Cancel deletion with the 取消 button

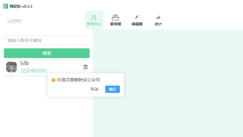pyautogui.click(x=94, y=89)
